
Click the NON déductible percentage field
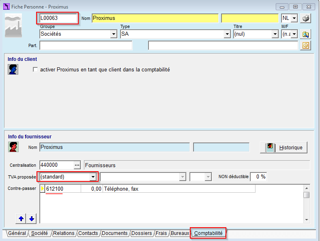[x=258, y=176]
